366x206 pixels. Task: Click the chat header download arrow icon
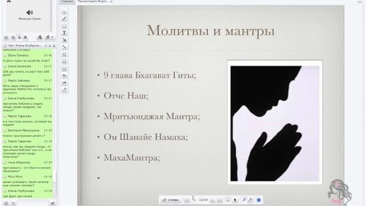(50, 46)
